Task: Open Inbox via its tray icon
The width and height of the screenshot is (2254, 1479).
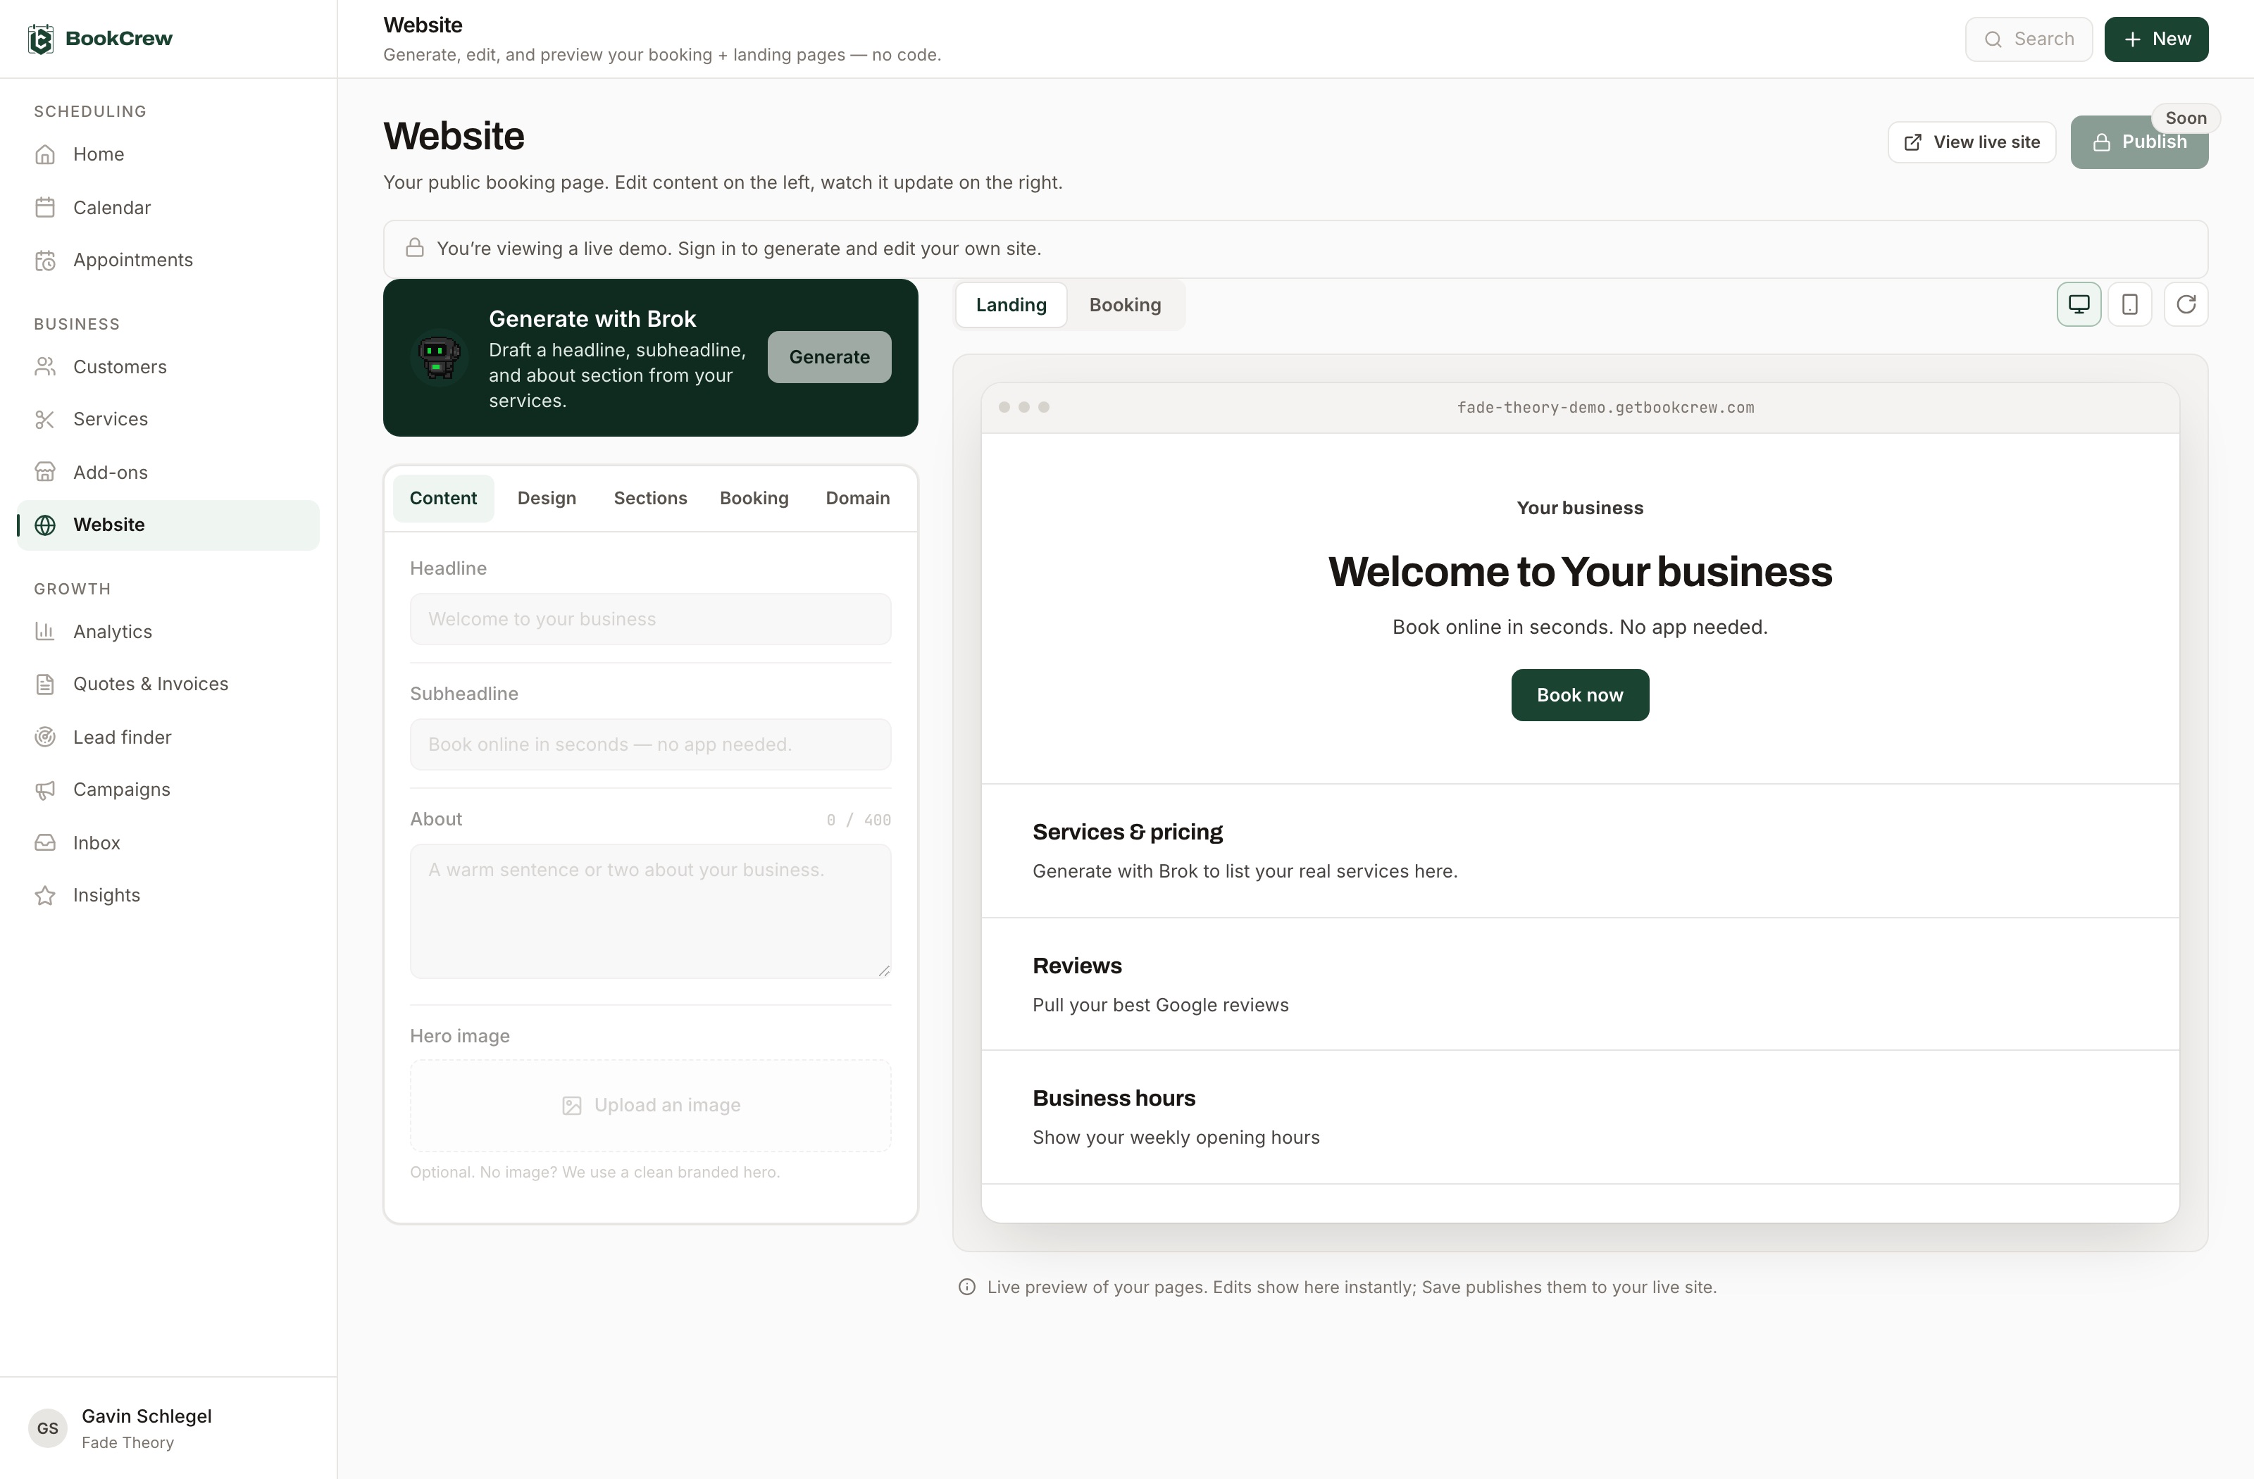Action: point(44,843)
